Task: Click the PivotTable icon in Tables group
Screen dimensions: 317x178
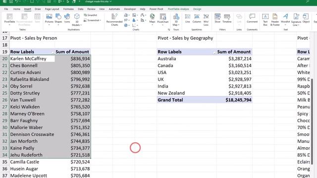Action: pyautogui.click(x=9, y=19)
